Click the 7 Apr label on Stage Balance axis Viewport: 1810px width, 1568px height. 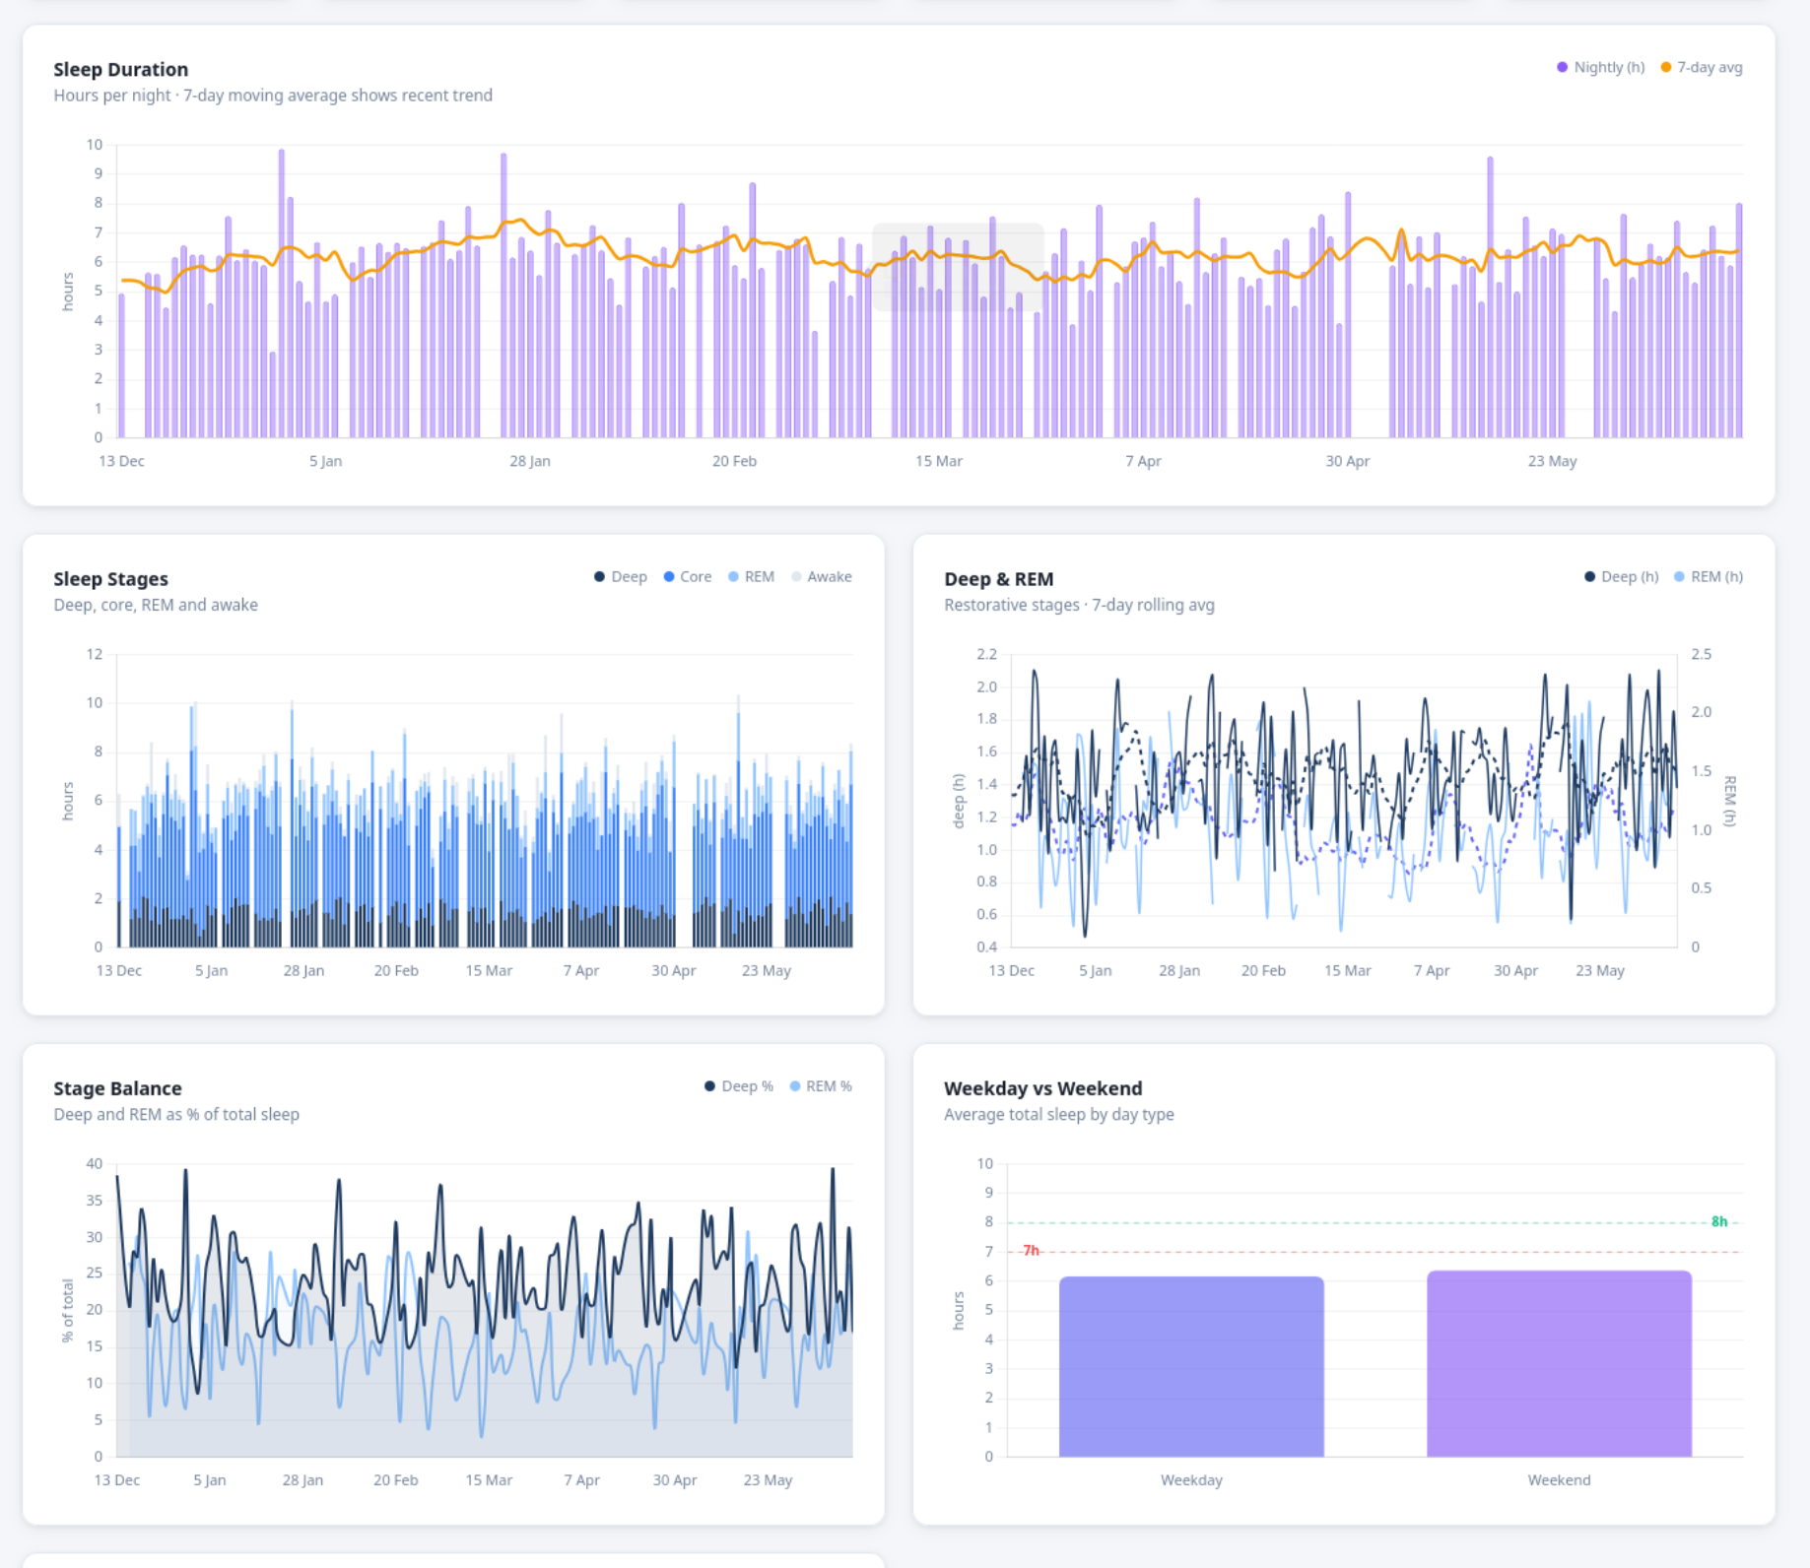(581, 1479)
